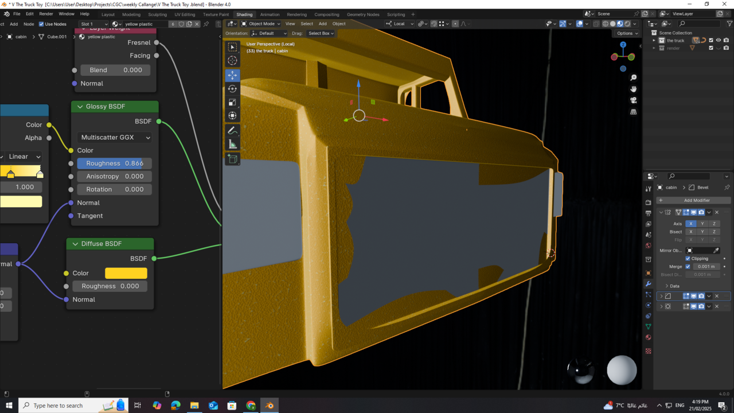Image resolution: width=734 pixels, height=413 pixels.
Task: Open the File menu
Action: (x=17, y=14)
